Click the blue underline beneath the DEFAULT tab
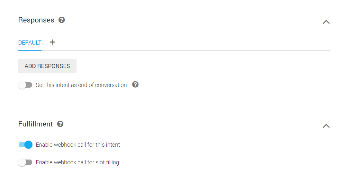The image size is (344, 182). [x=30, y=50]
